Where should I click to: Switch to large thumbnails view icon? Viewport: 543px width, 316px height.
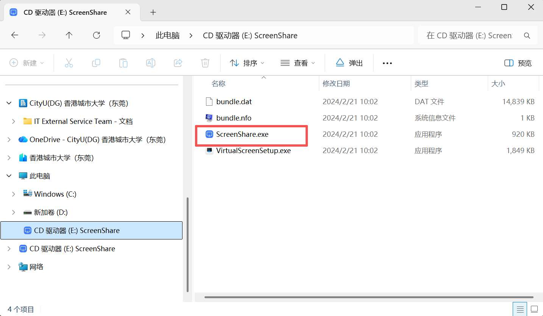coord(534,308)
